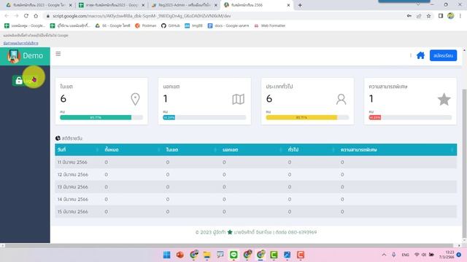Screen dimensions: 467x262
Task: Open the docs - Google bookmark
Action: pyautogui.click(x=228, y=25)
